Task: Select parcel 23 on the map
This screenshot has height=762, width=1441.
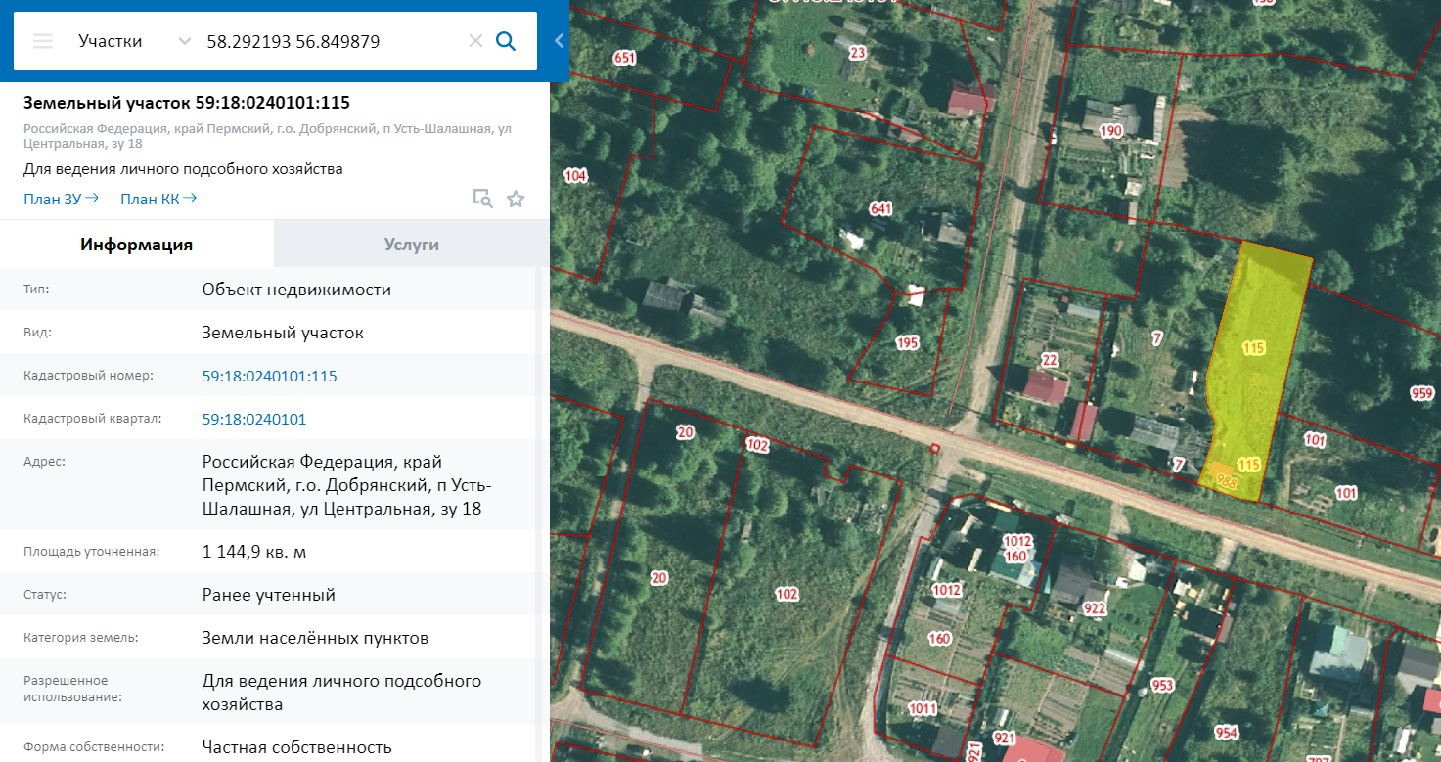Action: point(858,53)
